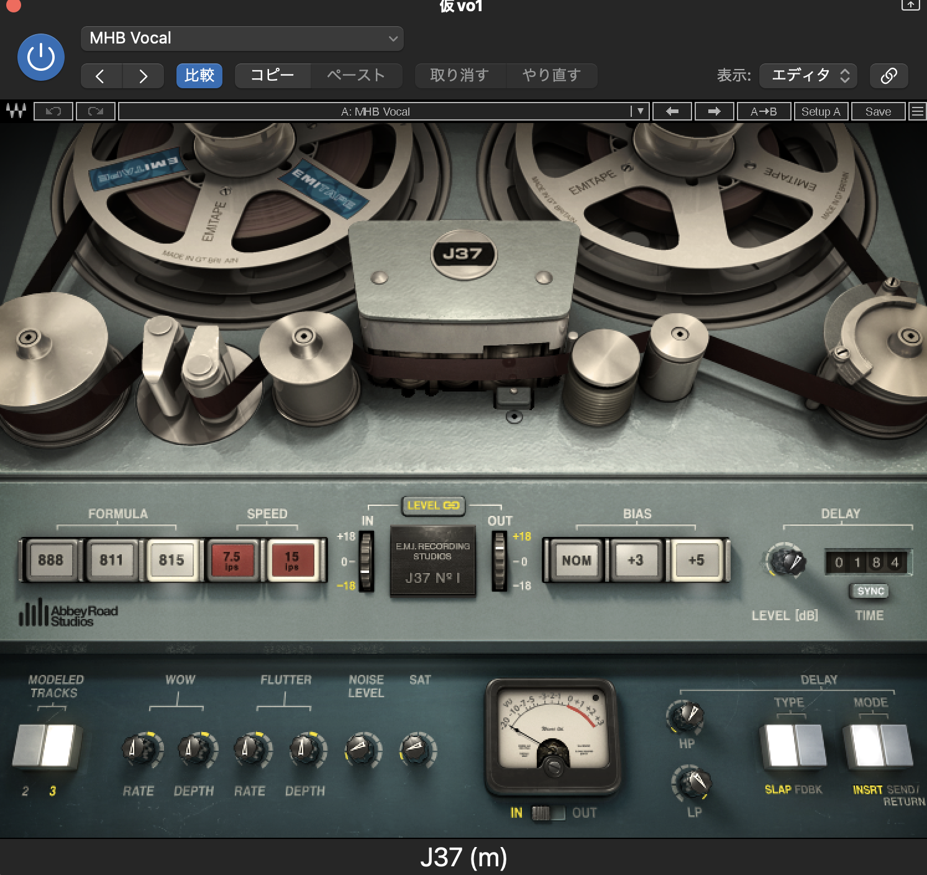This screenshot has height=875, width=927.
Task: Click the VU meter display
Action: click(x=552, y=737)
